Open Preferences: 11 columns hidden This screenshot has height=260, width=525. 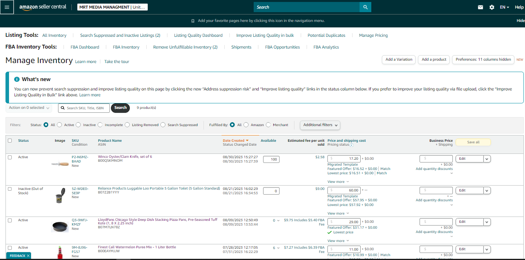tap(483, 60)
